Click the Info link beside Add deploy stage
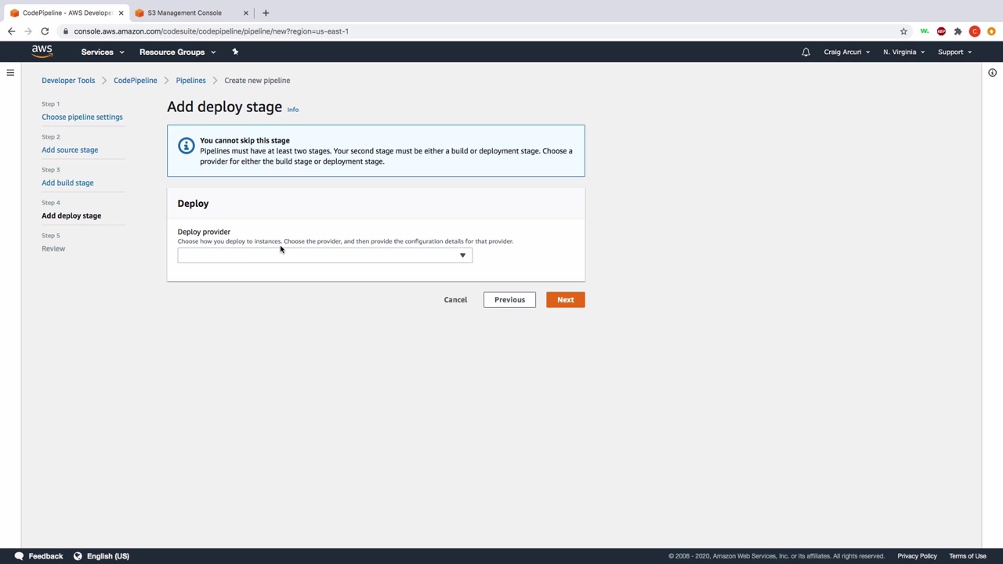Image resolution: width=1003 pixels, height=564 pixels. pyautogui.click(x=293, y=110)
